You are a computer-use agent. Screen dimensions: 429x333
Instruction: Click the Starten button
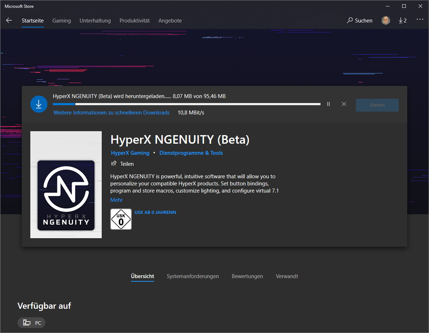tap(377, 105)
